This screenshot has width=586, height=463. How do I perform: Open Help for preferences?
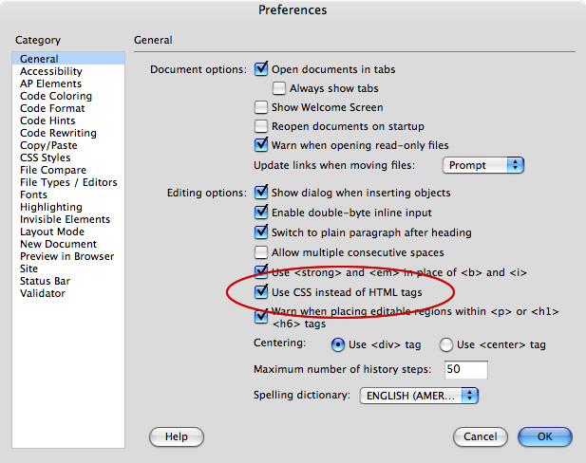(x=177, y=436)
